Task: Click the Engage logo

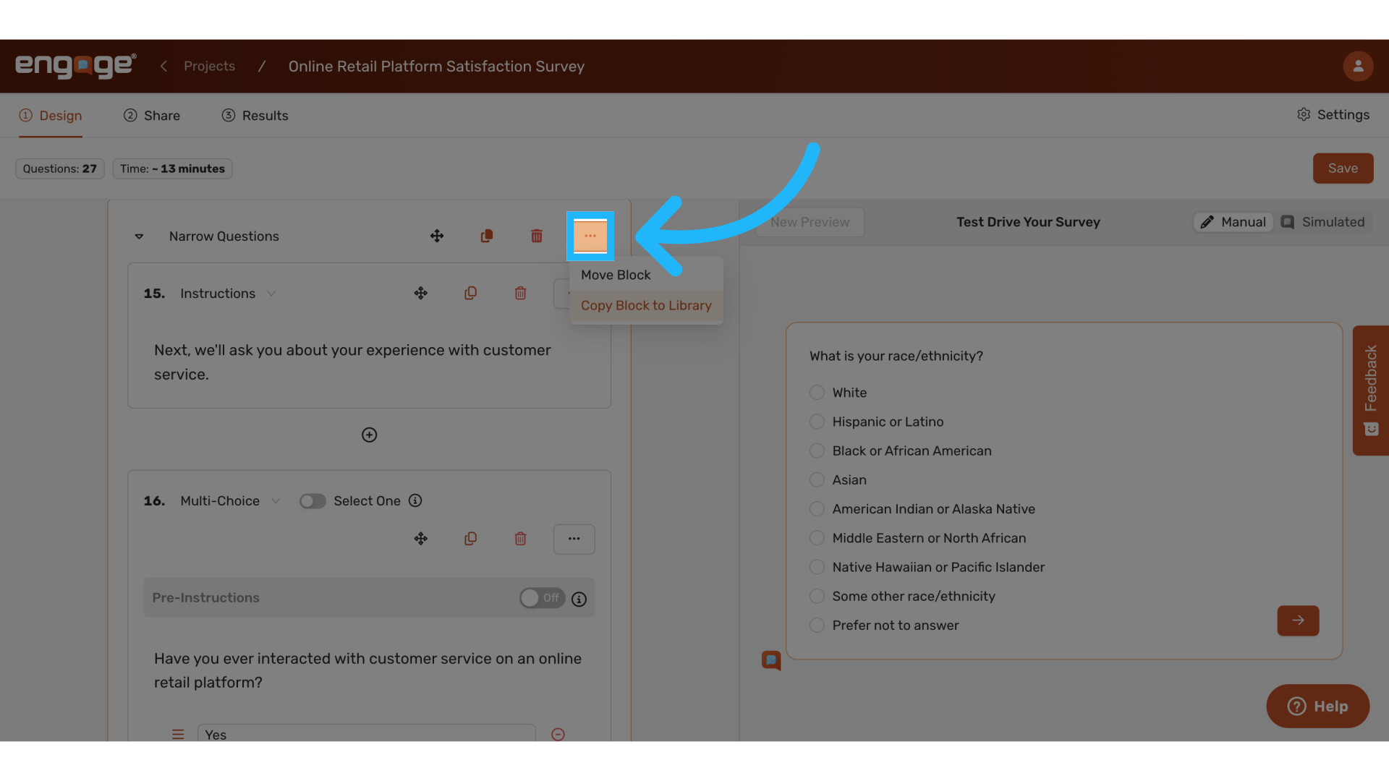Action: click(76, 66)
